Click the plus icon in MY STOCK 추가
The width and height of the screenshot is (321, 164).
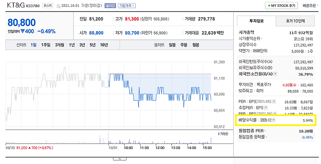tap(269, 6)
